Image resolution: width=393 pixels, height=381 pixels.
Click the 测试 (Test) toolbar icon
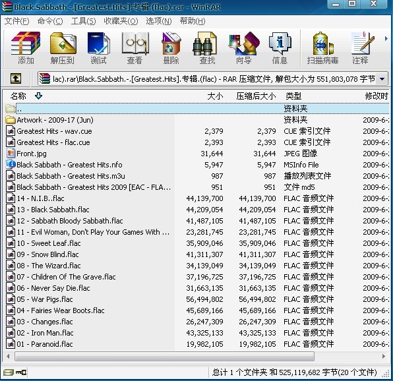[98, 43]
